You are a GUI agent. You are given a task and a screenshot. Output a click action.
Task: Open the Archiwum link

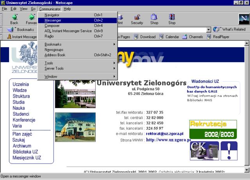coord(22,146)
